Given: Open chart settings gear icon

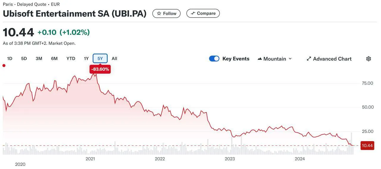Looking at the screenshot, I should tap(368, 59).
